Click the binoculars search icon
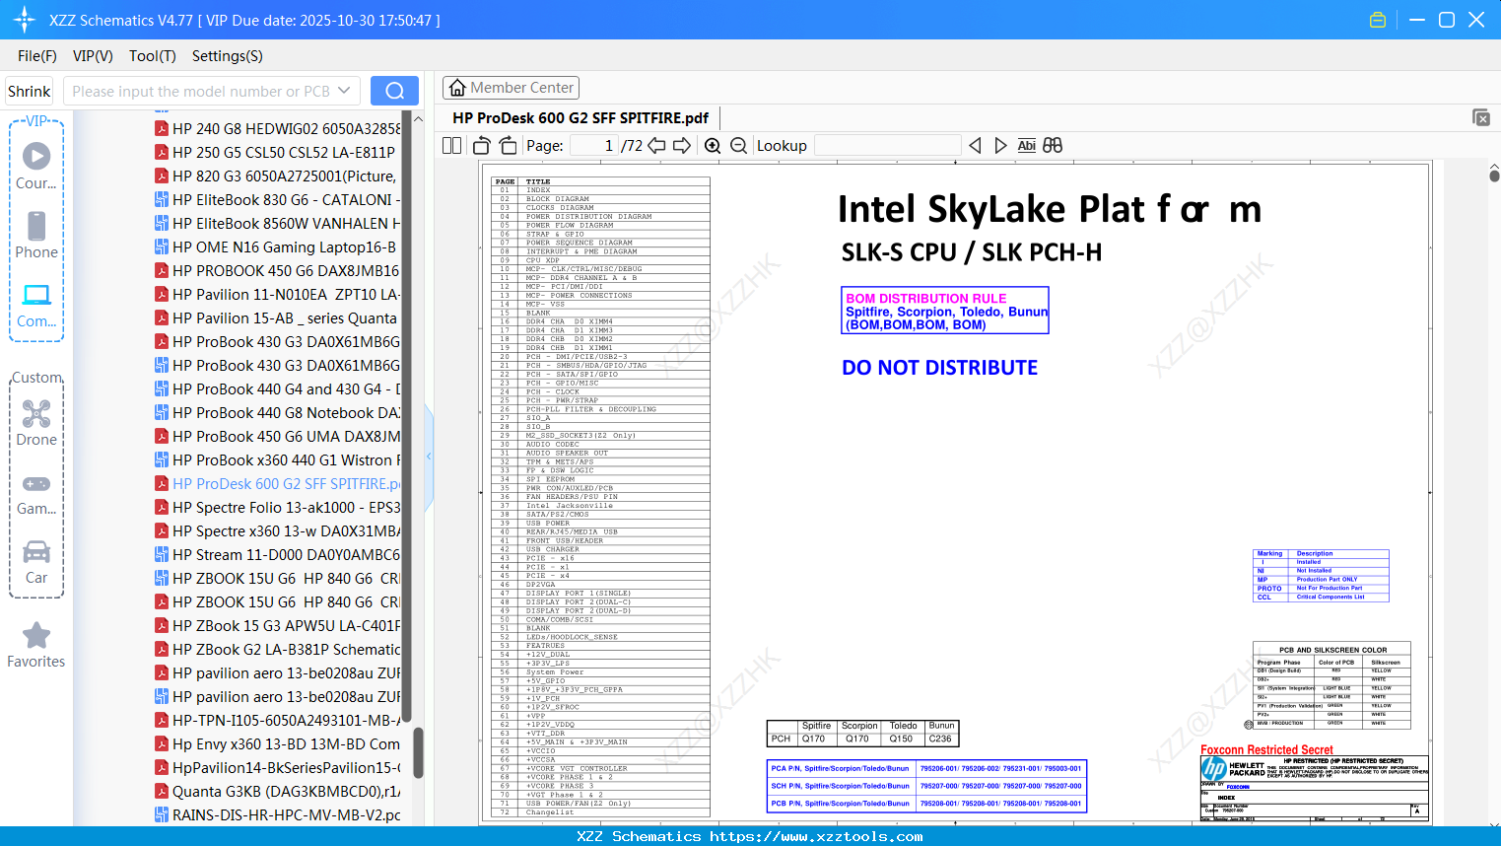The height and width of the screenshot is (846, 1501). point(1053,145)
